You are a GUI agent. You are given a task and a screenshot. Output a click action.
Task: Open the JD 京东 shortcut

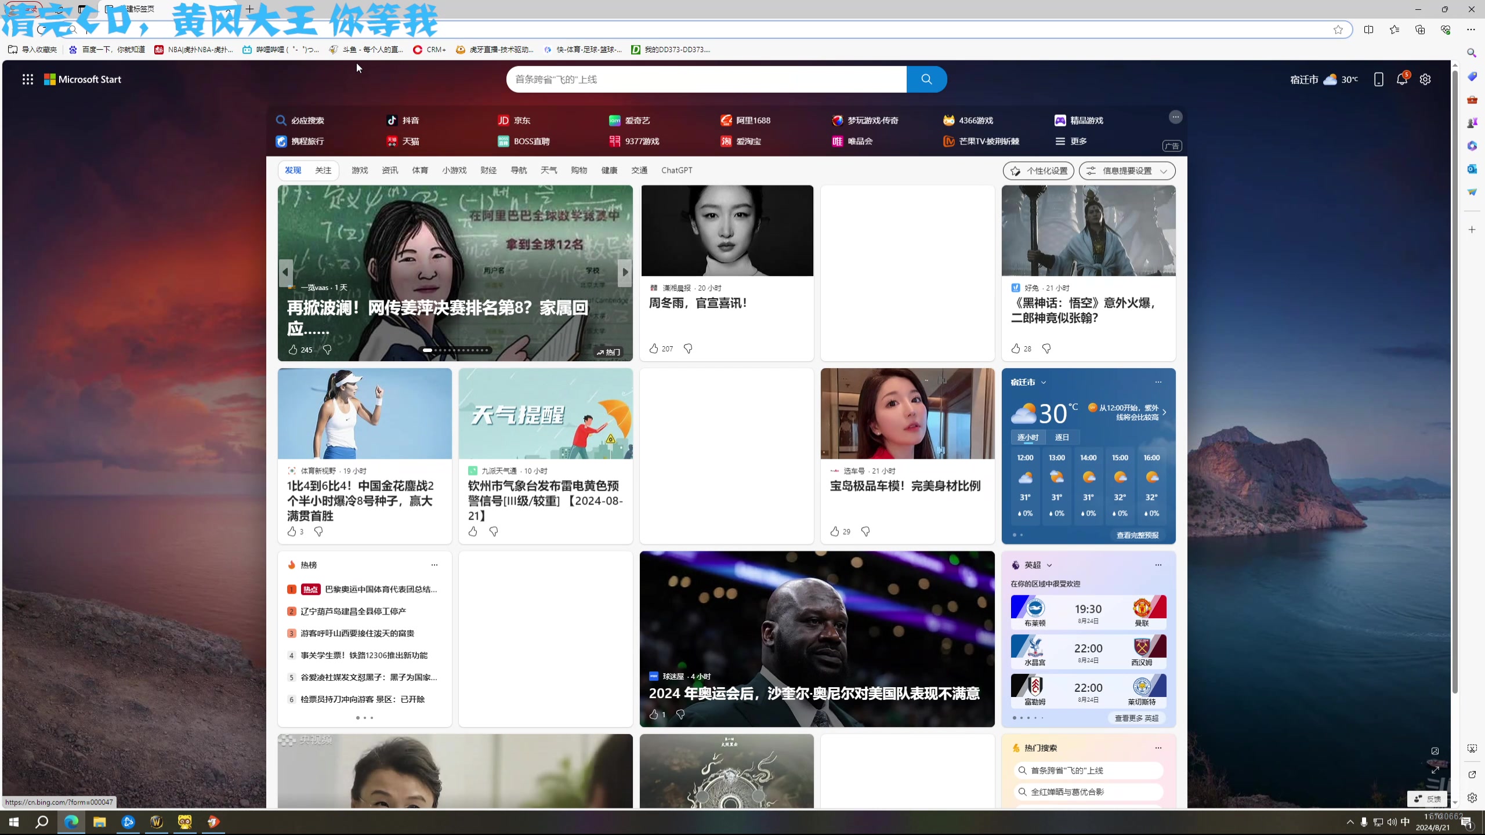point(514,120)
